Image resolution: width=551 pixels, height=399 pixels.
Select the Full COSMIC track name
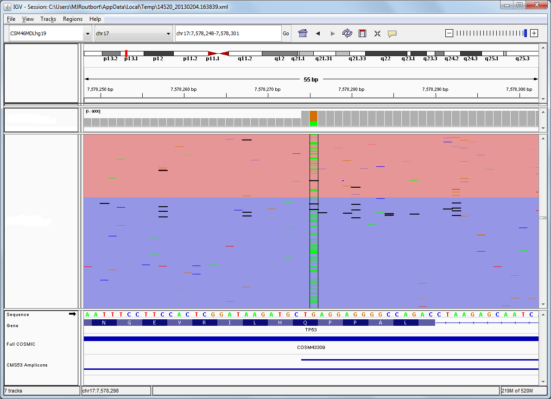pos(21,344)
